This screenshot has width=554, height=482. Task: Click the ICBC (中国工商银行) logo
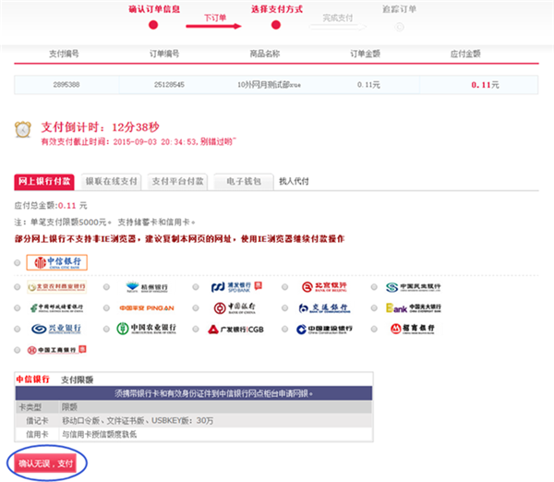57,351
